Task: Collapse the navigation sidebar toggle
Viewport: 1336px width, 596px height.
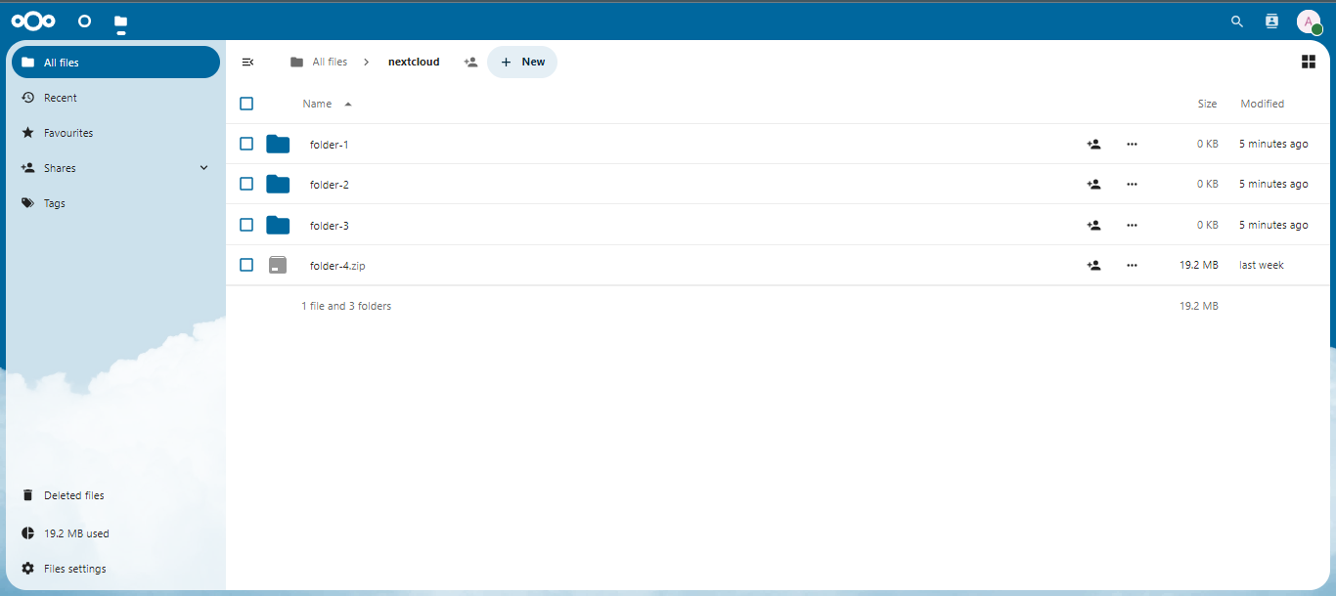Action: point(247,62)
